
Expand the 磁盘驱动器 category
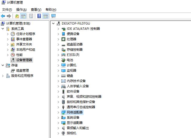click(x=58, y=44)
